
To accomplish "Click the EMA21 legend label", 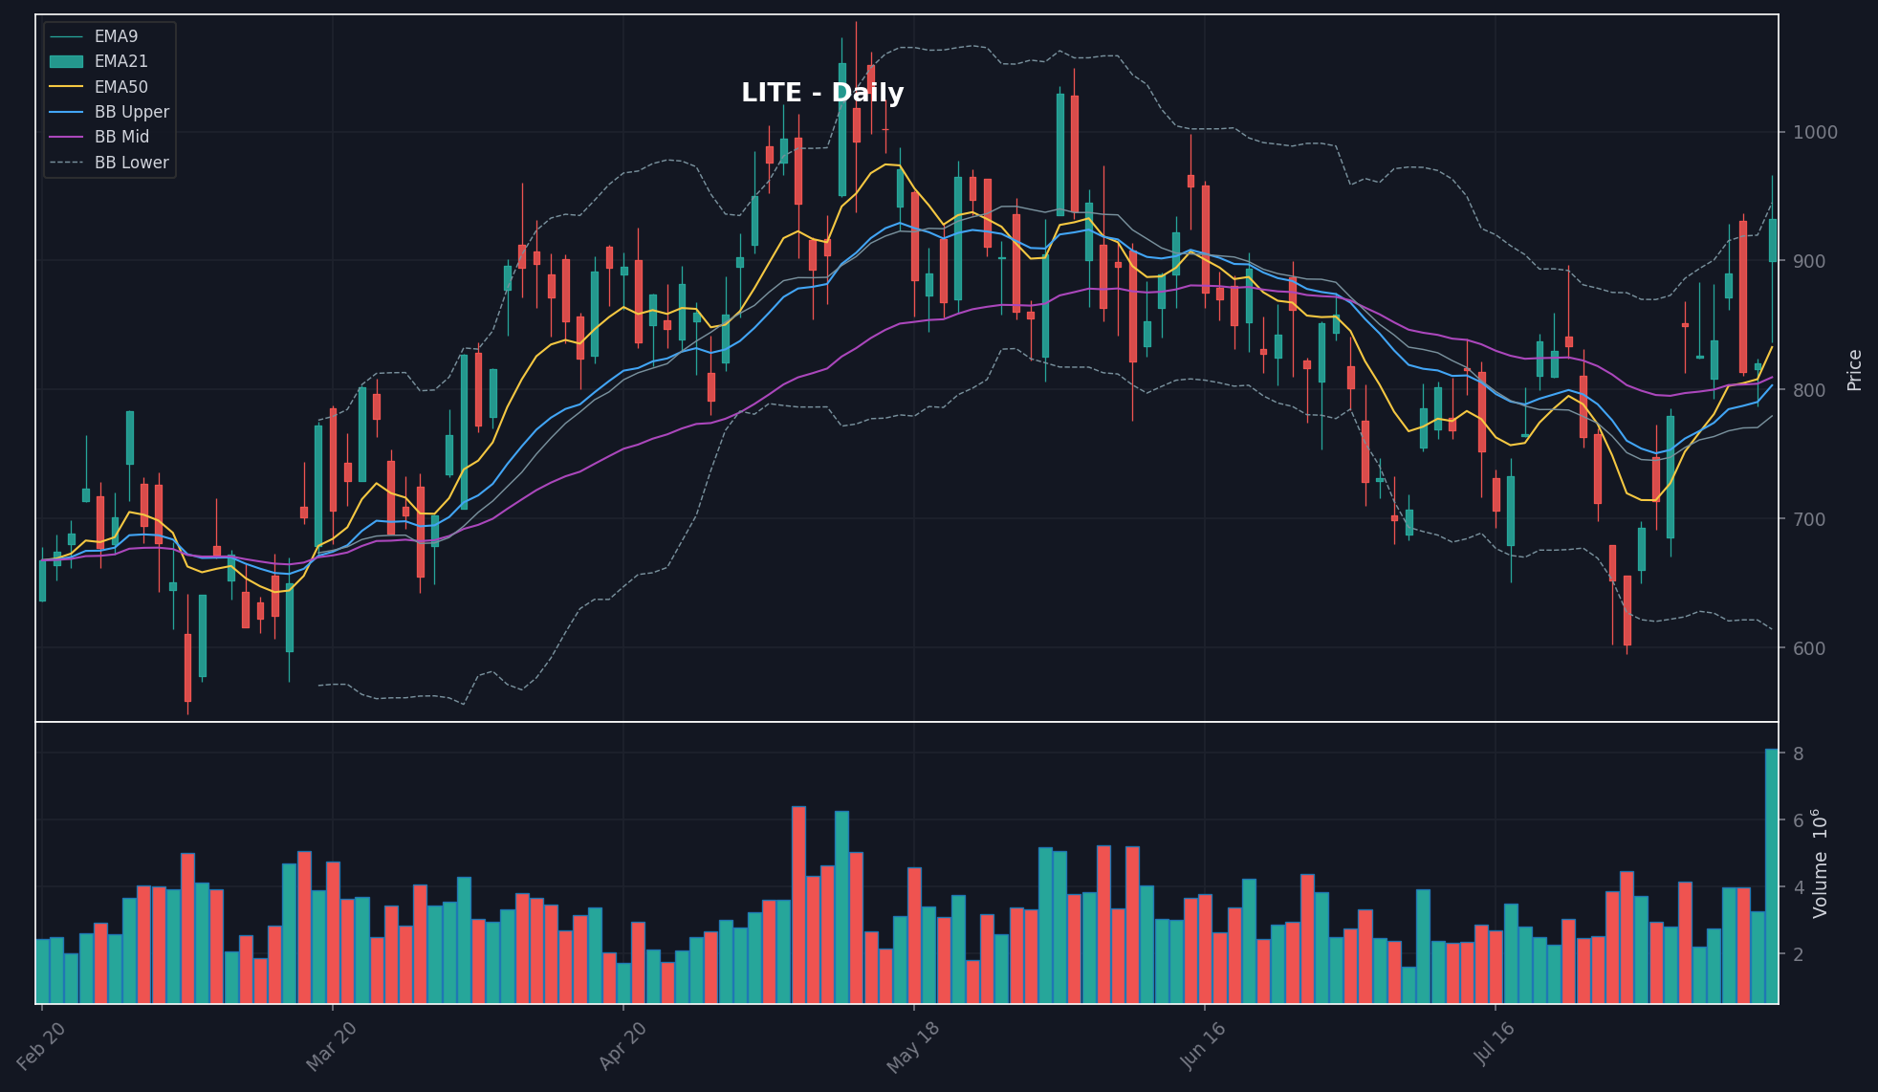I will (120, 61).
